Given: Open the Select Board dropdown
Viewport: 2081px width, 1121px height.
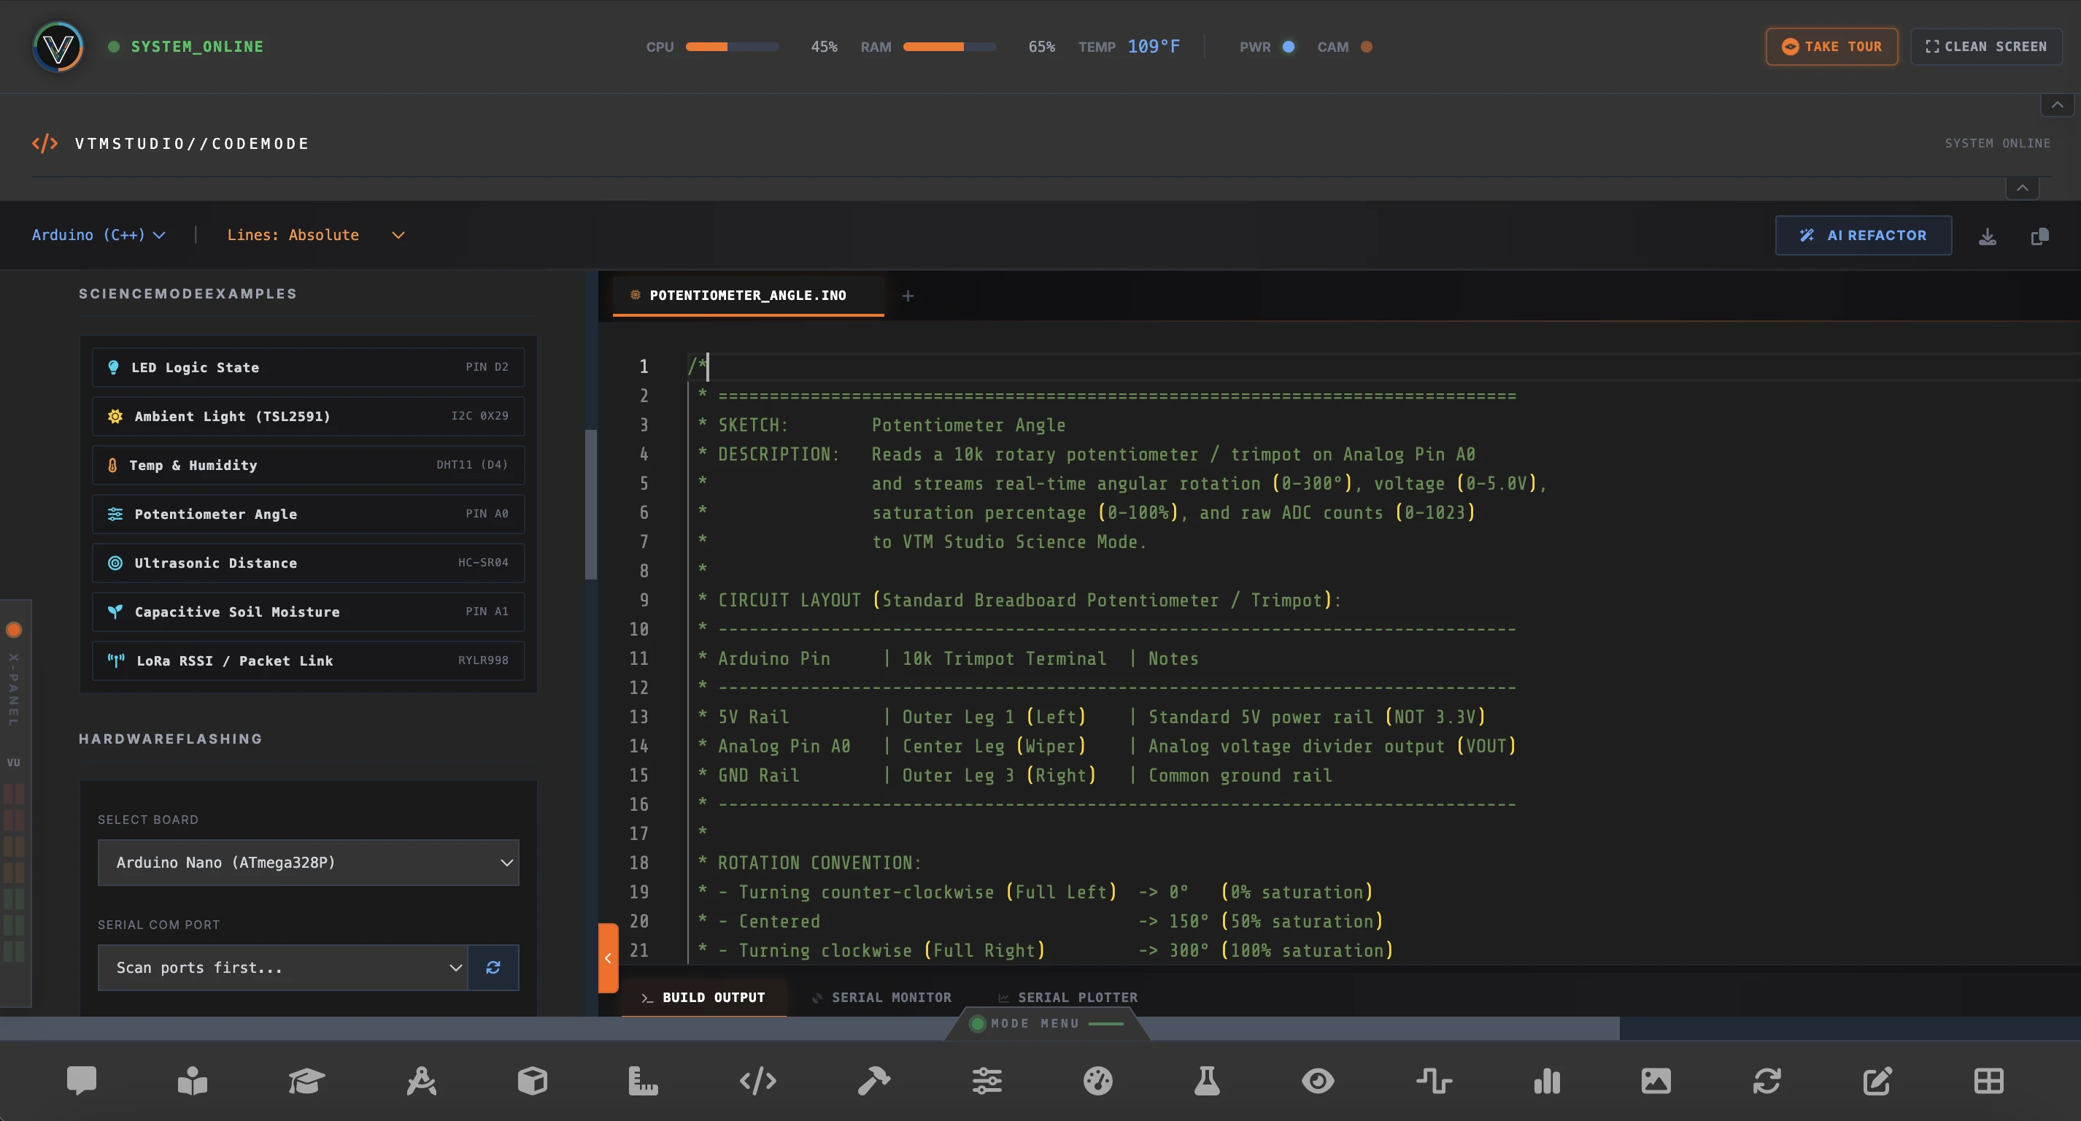Looking at the screenshot, I should click(x=308, y=863).
